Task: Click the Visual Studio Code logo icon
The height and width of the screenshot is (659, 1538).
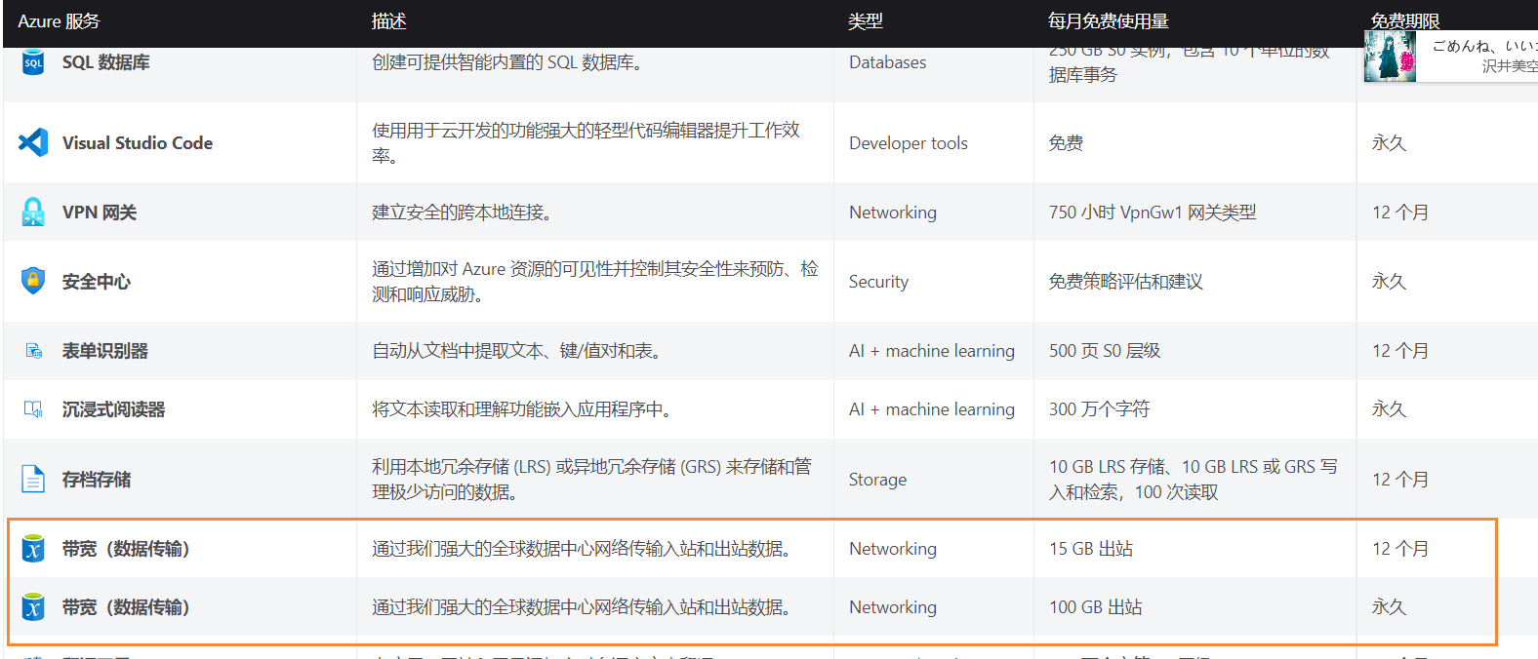Action: tap(33, 142)
